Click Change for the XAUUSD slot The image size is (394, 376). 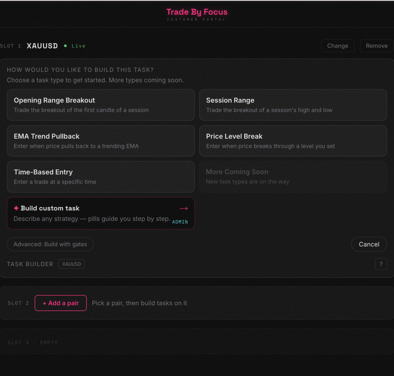click(337, 46)
